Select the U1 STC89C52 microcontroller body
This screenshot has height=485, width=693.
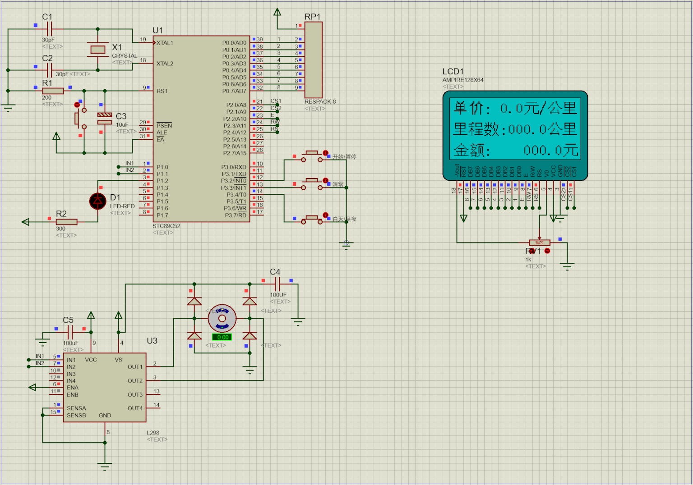pos(201,129)
